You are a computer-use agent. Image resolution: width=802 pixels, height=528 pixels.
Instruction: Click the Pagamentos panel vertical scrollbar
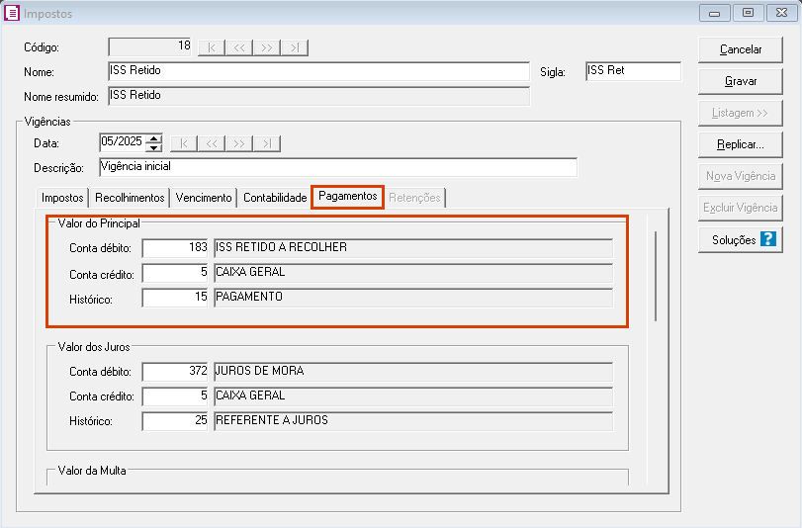[656, 276]
